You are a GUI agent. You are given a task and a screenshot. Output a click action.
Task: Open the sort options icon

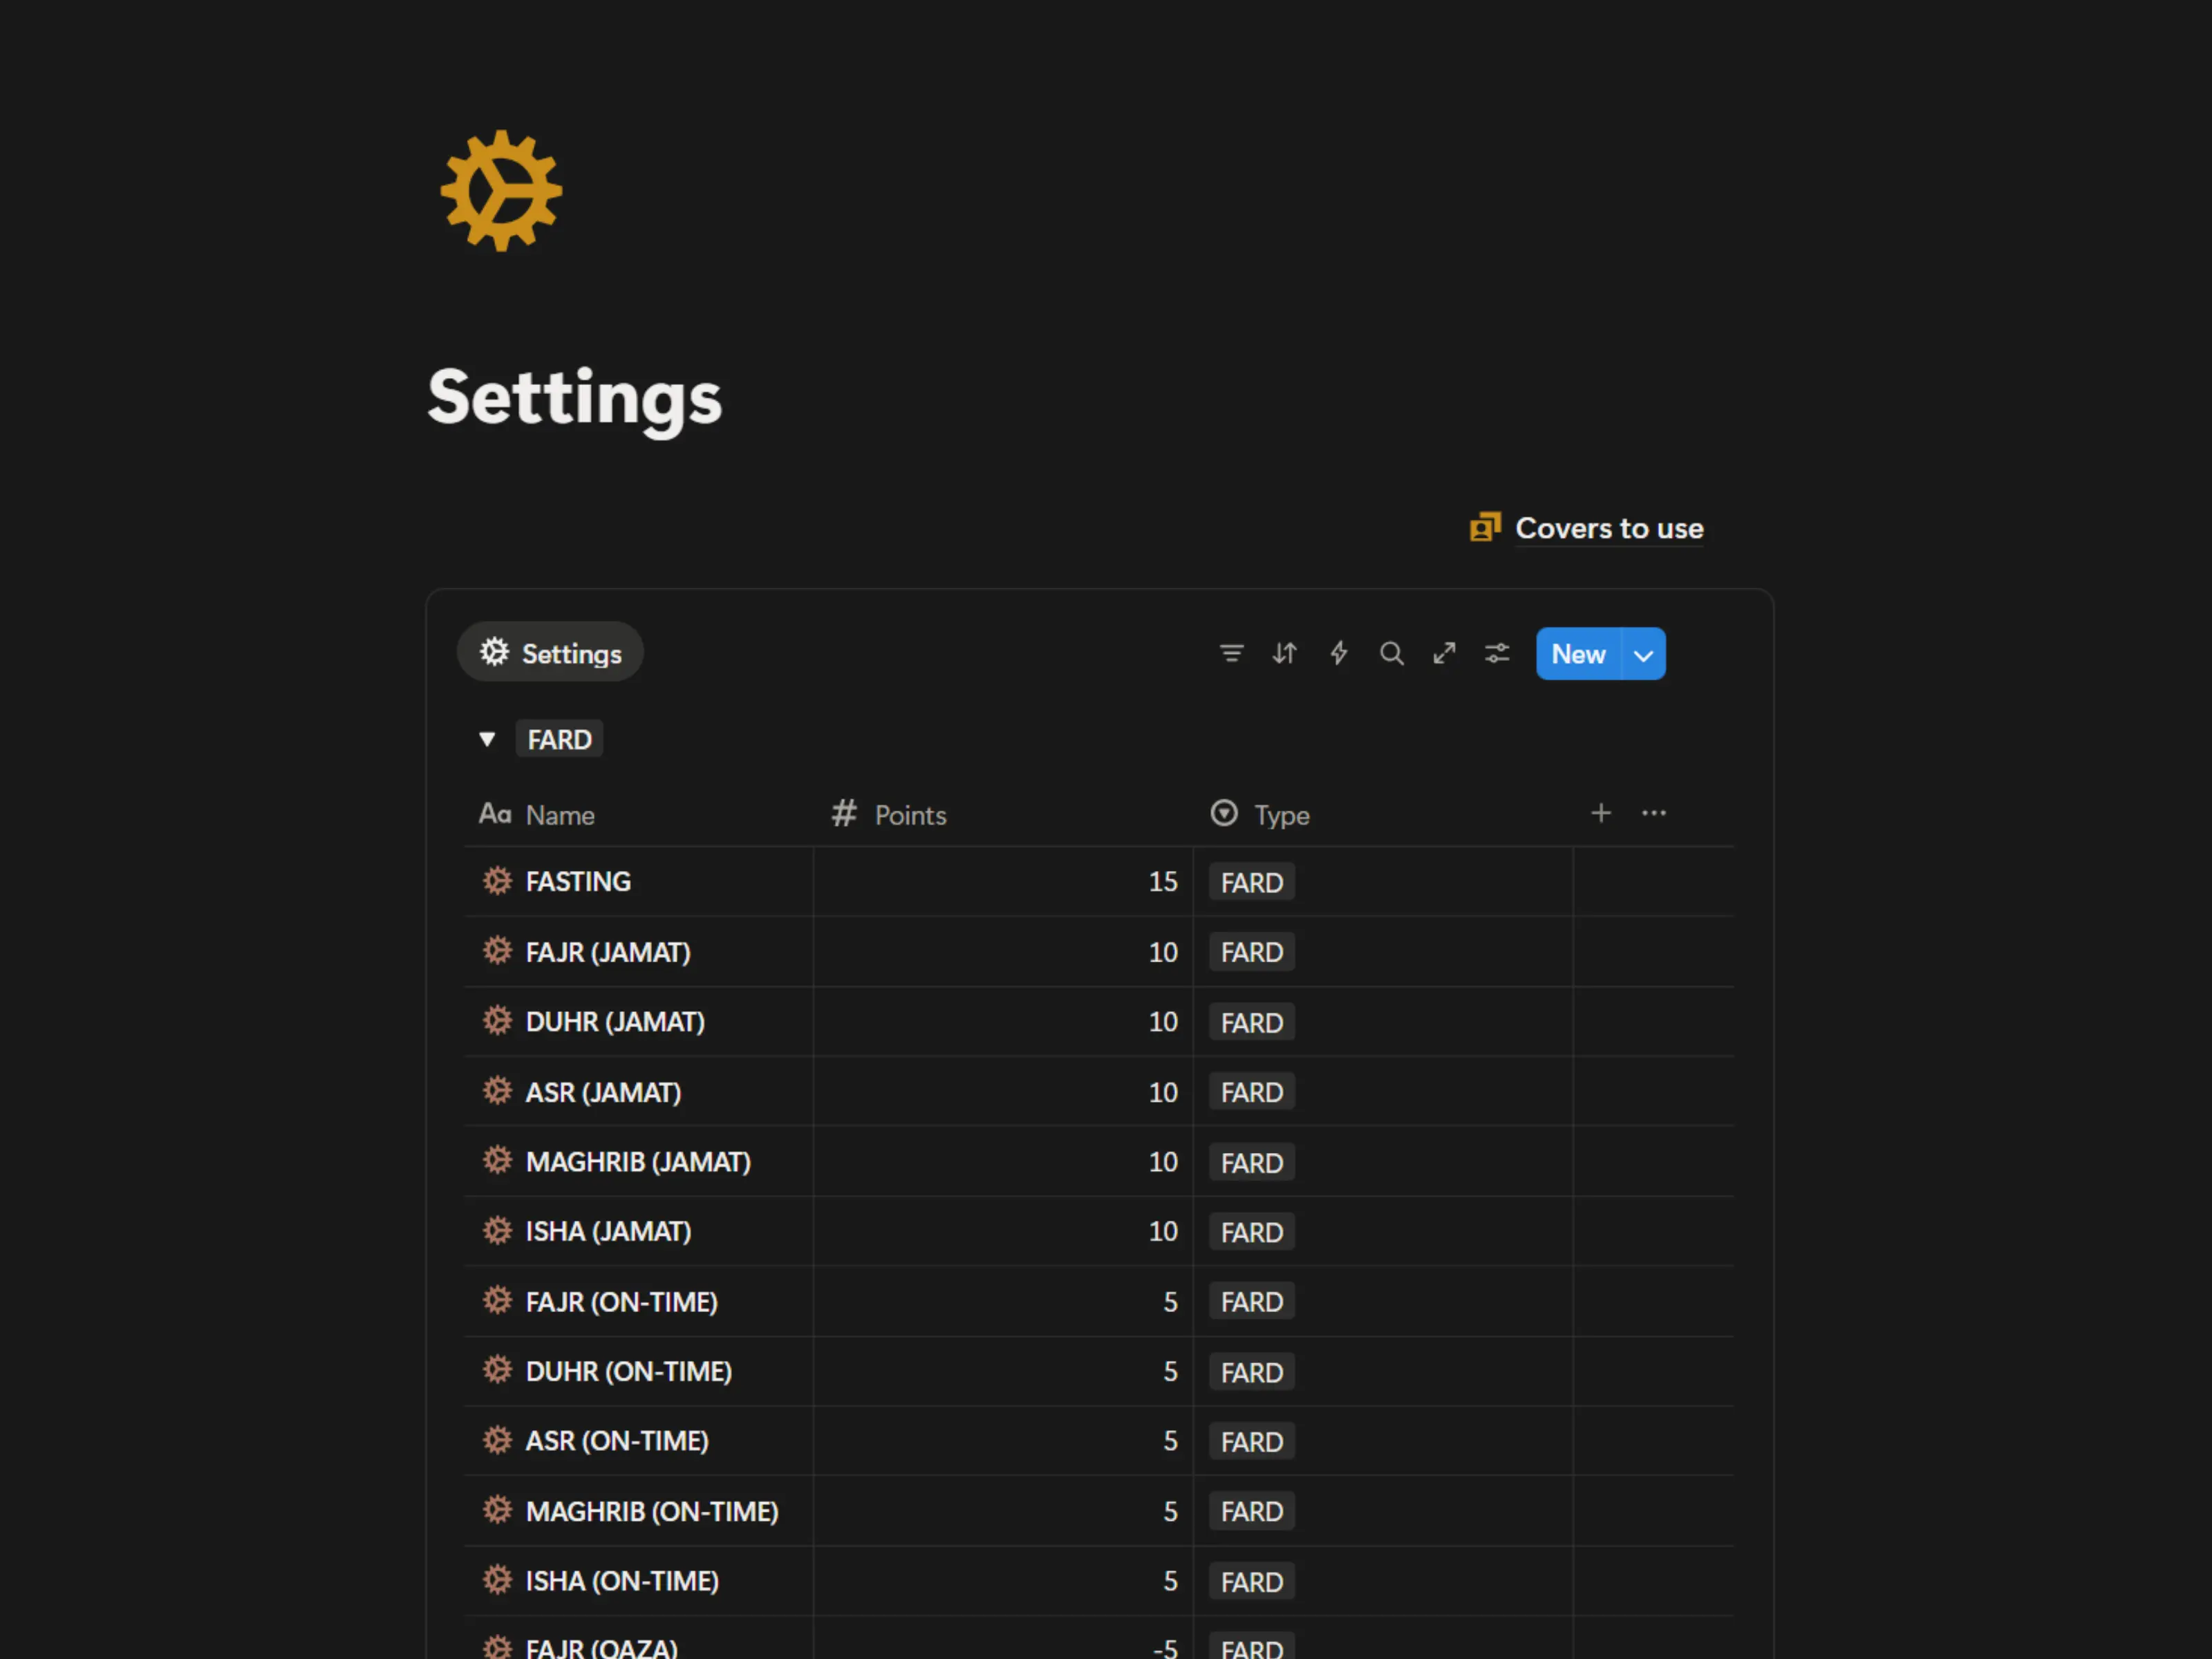coord(1284,654)
